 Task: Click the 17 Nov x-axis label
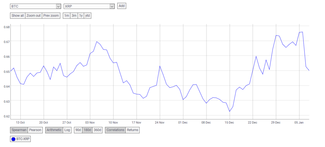(x=136, y=122)
